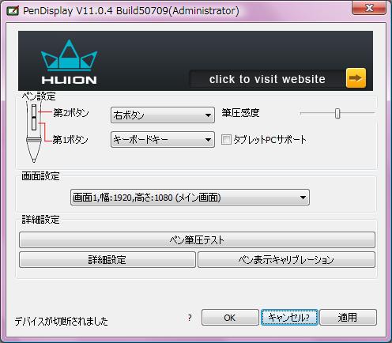Click the OK button
The height and width of the screenshot is (343, 392).
[x=230, y=318]
